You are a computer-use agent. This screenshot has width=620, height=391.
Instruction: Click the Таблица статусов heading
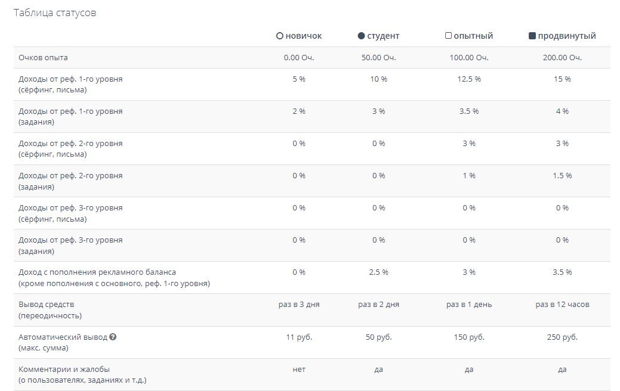point(55,13)
